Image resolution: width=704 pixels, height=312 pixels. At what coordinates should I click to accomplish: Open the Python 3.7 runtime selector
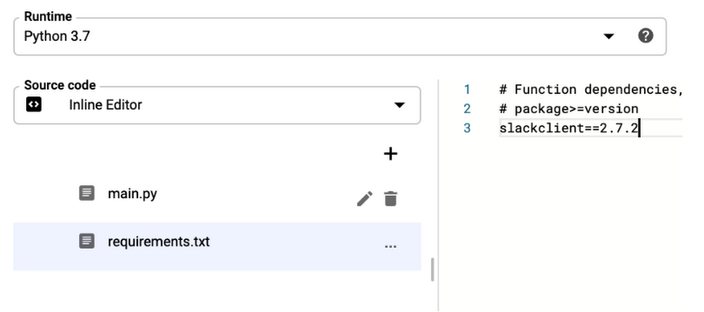pos(340,37)
